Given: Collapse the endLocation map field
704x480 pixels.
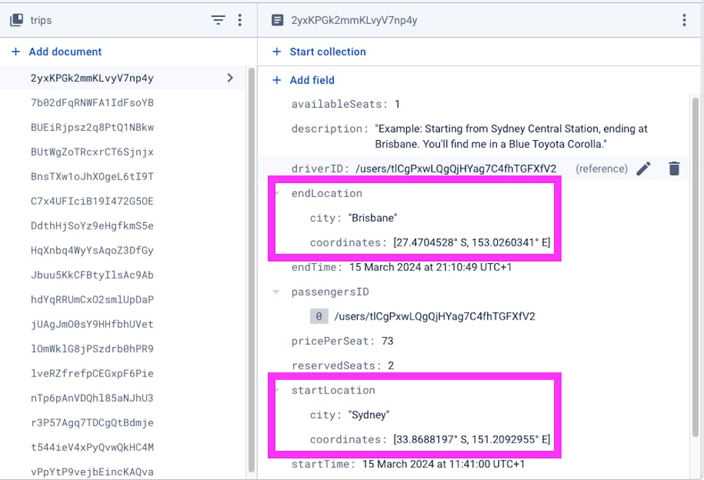Looking at the screenshot, I should (277, 194).
